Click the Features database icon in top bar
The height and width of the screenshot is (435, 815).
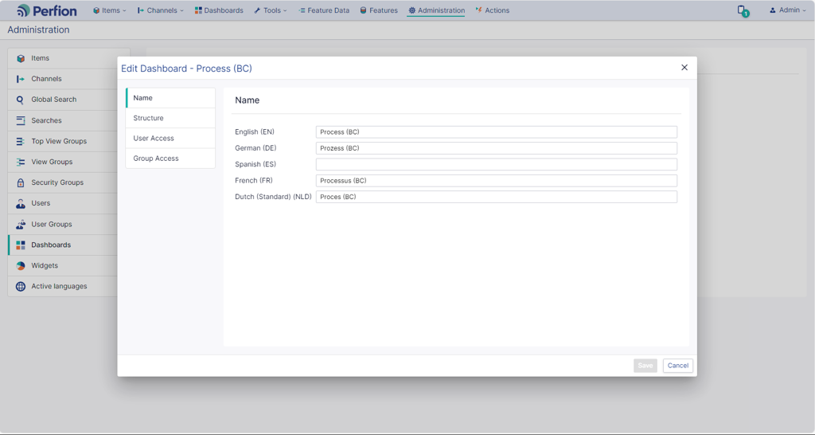coord(363,10)
